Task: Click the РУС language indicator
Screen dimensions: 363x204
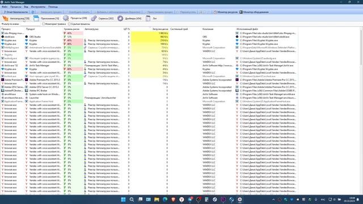Action: click(x=323, y=199)
